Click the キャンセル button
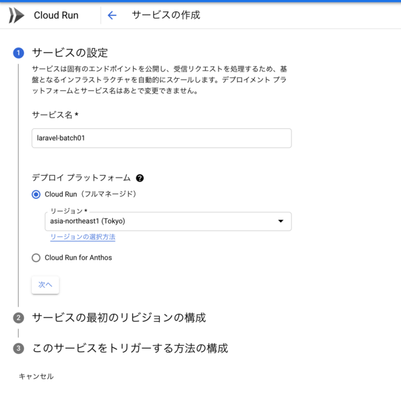This screenshot has height=396, width=401. pyautogui.click(x=36, y=377)
